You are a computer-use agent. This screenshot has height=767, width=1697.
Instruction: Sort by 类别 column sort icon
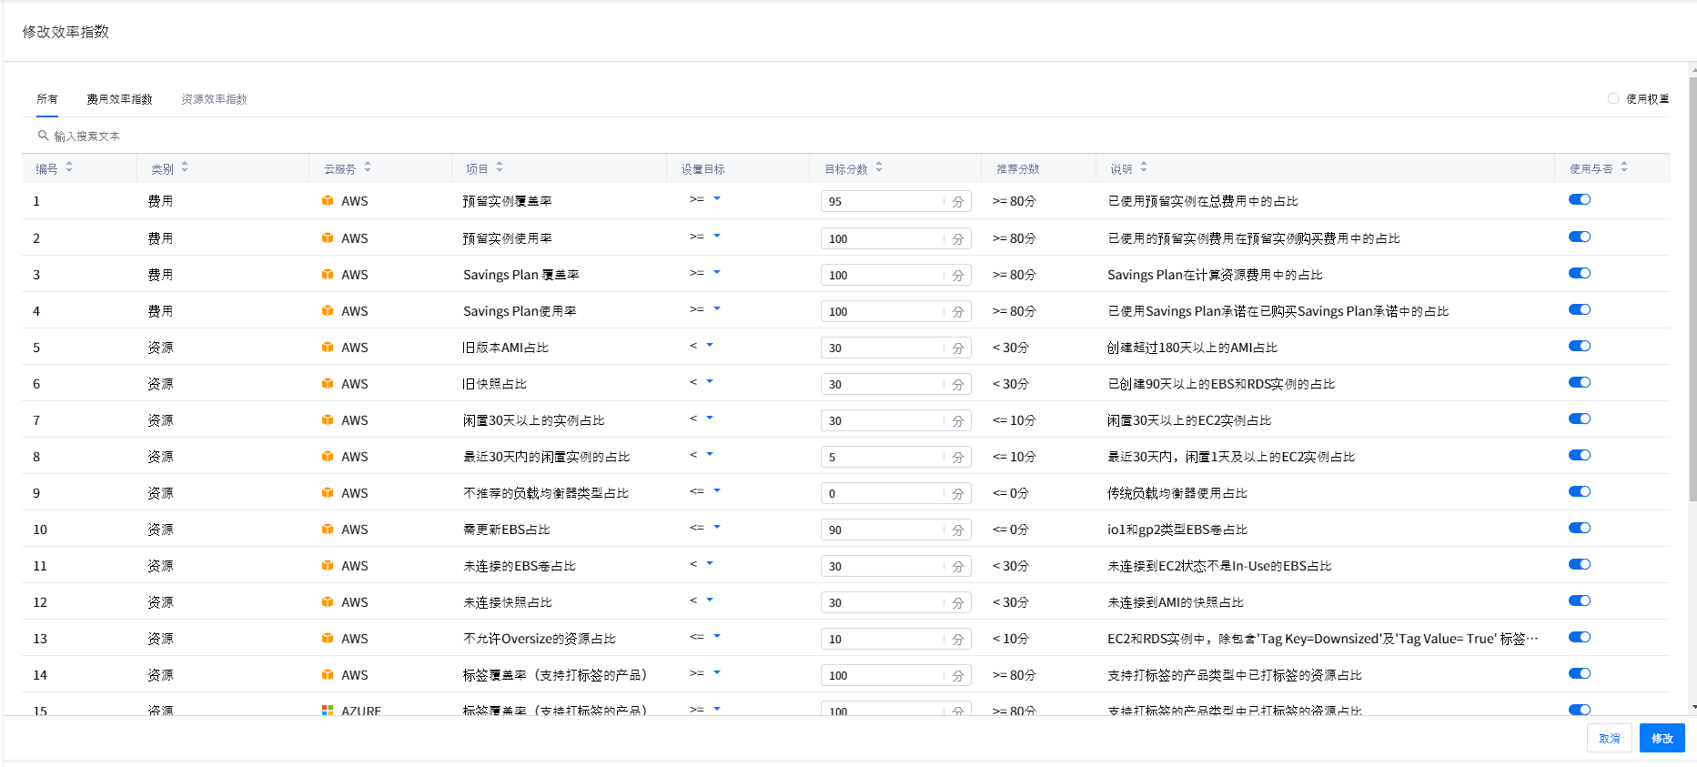click(185, 167)
